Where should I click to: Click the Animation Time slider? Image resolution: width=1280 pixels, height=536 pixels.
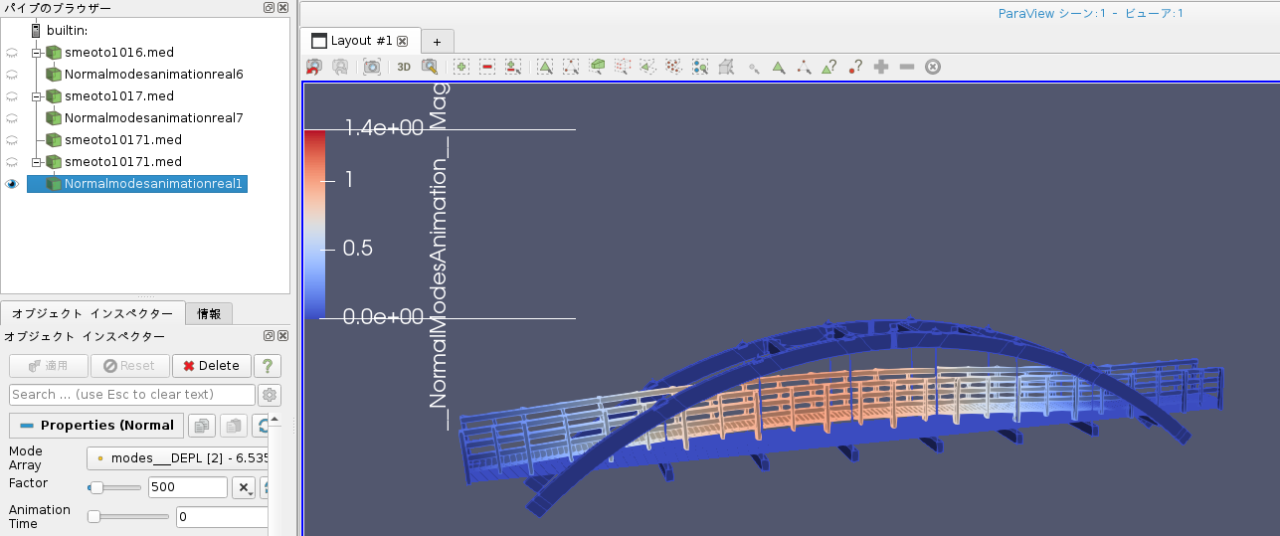(x=128, y=516)
